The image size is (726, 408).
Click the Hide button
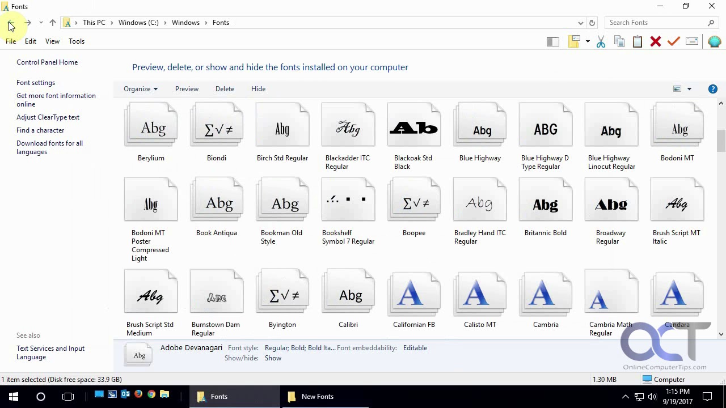pos(258,89)
